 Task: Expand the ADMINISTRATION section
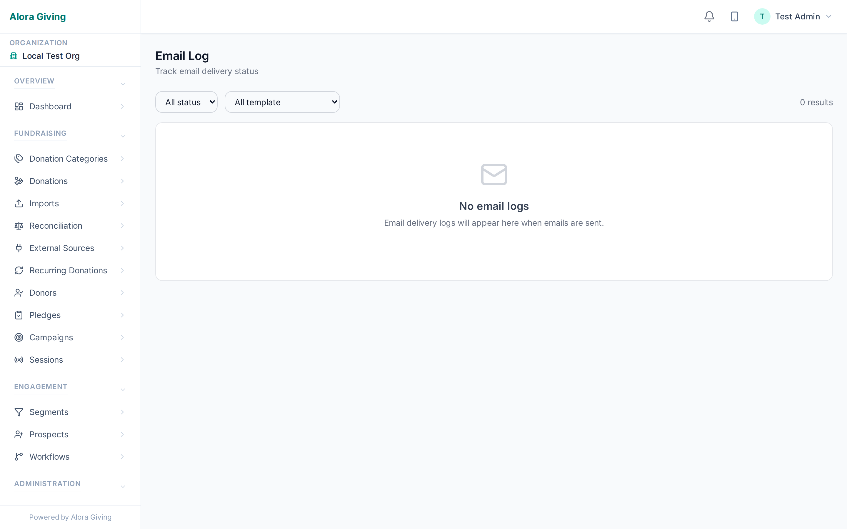pos(123,486)
